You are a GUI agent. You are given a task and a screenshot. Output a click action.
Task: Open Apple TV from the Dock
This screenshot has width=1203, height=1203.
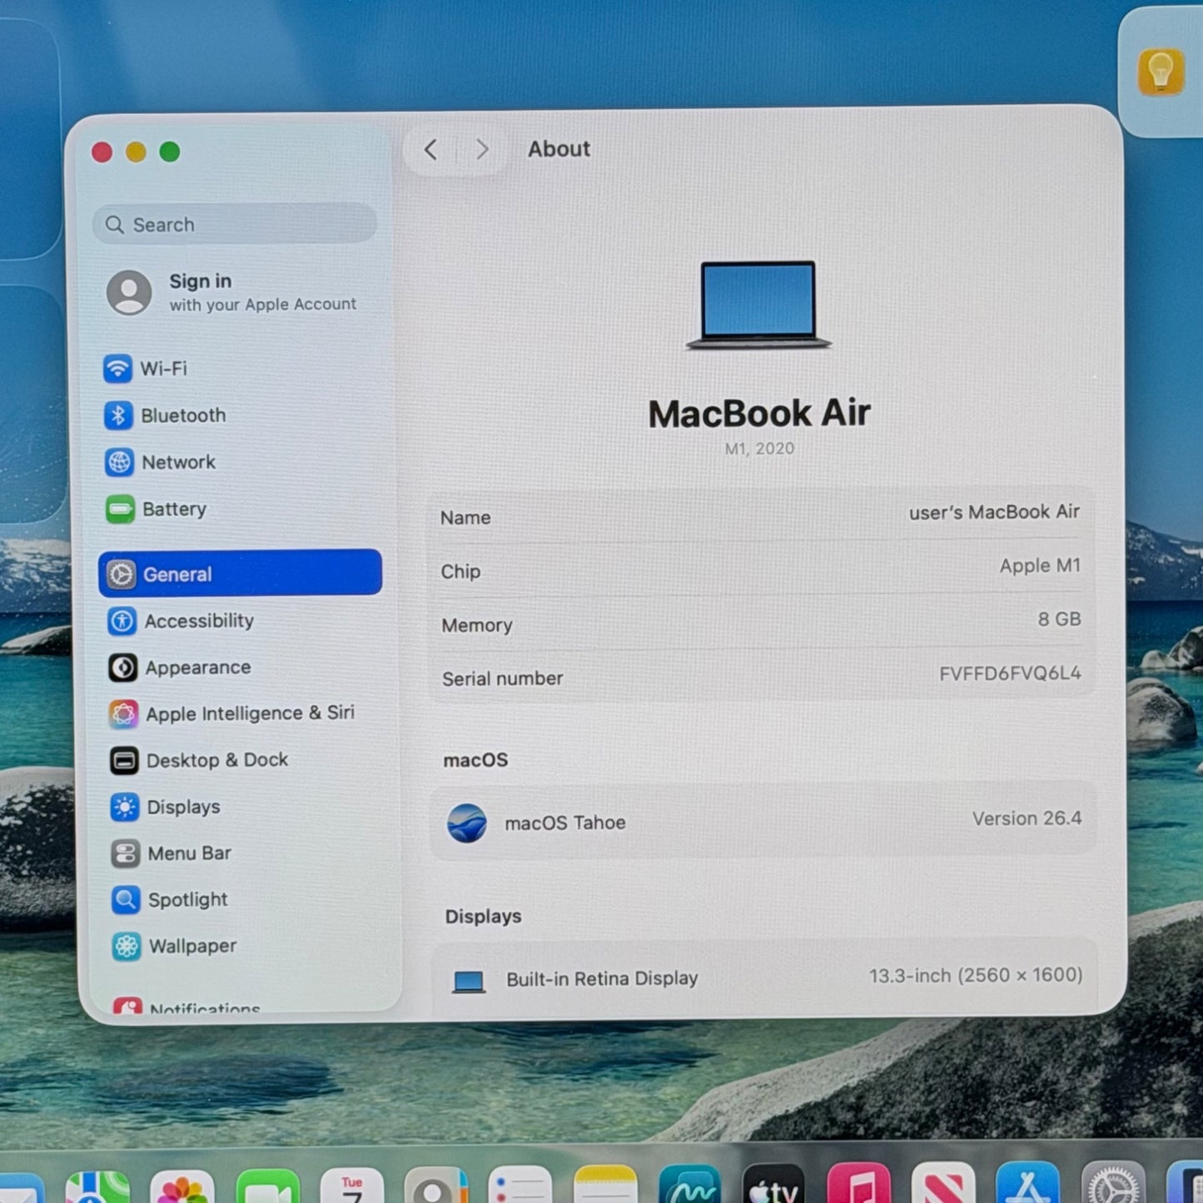[773, 1187]
